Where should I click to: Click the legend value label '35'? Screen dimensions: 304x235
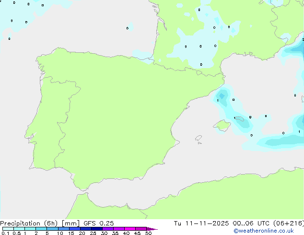115,233
